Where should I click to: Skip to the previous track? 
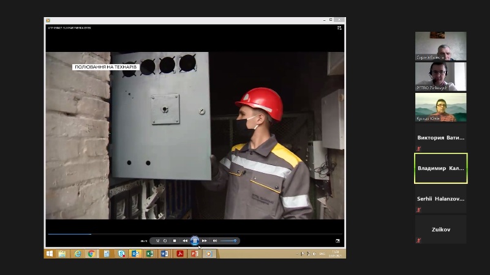[185, 241]
